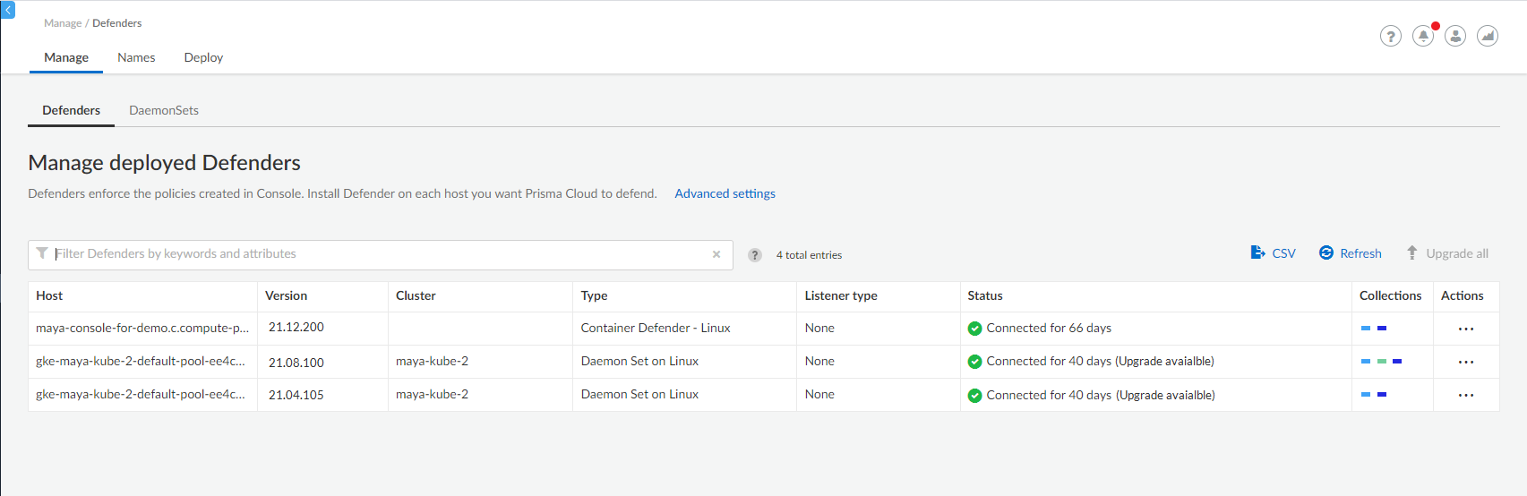
Task: Clear the filter with the X icon
Action: click(x=716, y=254)
